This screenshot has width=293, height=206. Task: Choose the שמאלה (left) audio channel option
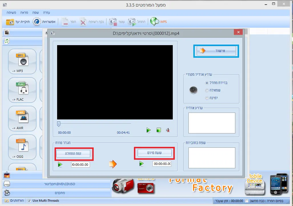tap(207, 90)
